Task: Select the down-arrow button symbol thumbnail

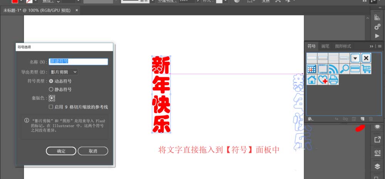Action: tap(355, 58)
